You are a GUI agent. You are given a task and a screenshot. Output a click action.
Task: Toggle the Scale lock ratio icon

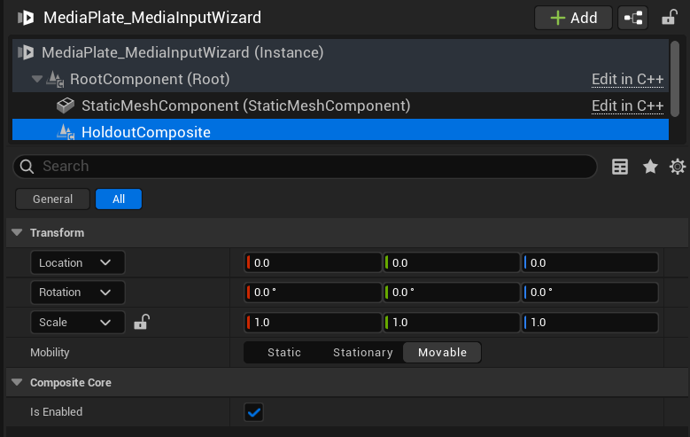click(x=142, y=322)
